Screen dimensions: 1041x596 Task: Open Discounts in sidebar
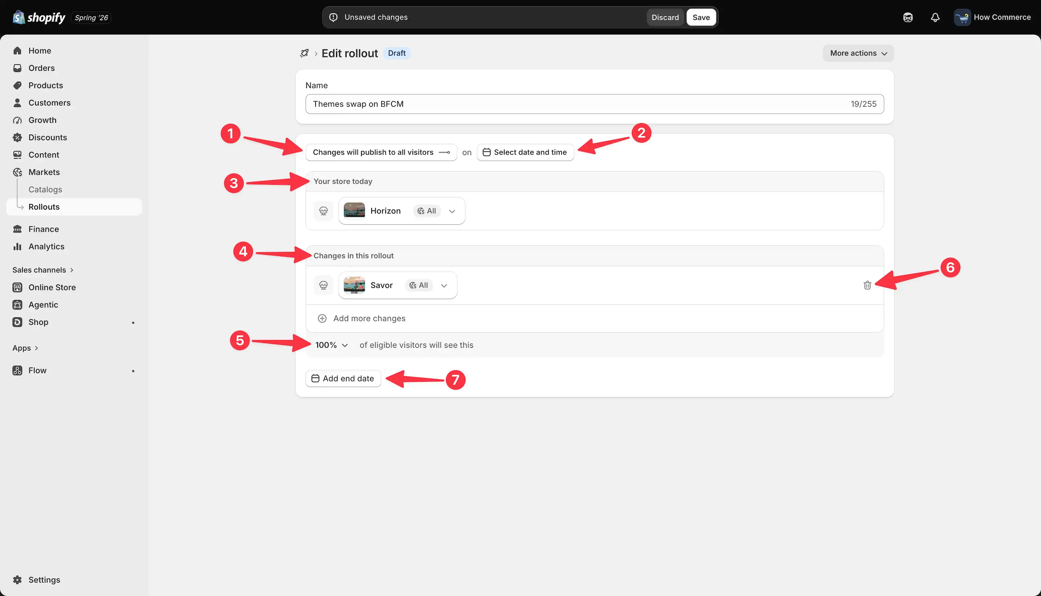pyautogui.click(x=74, y=138)
